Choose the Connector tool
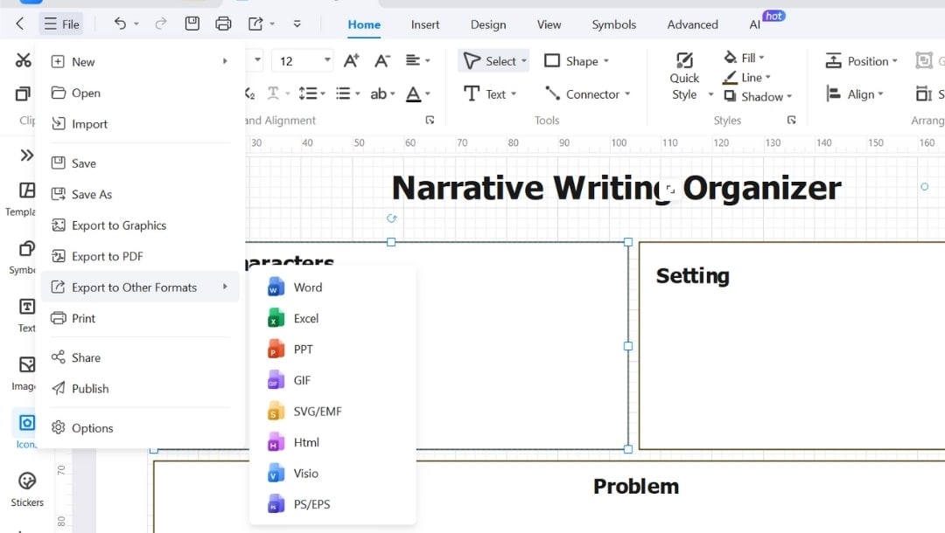The width and height of the screenshot is (945, 533). tap(588, 93)
